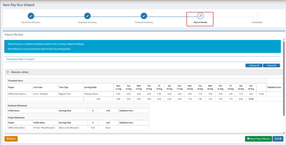The height and width of the screenshot is (145, 286).
Task: Click the Timecard Summary checkmark step icon
Action: pyautogui.click(x=144, y=16)
